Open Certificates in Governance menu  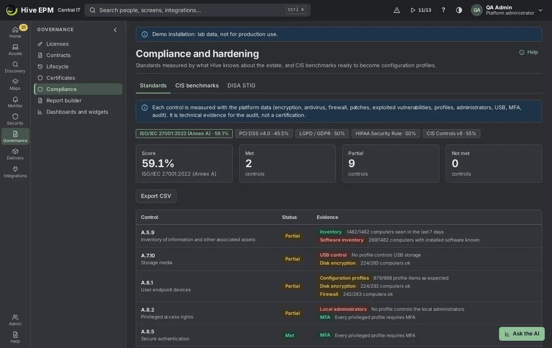(78, 78)
